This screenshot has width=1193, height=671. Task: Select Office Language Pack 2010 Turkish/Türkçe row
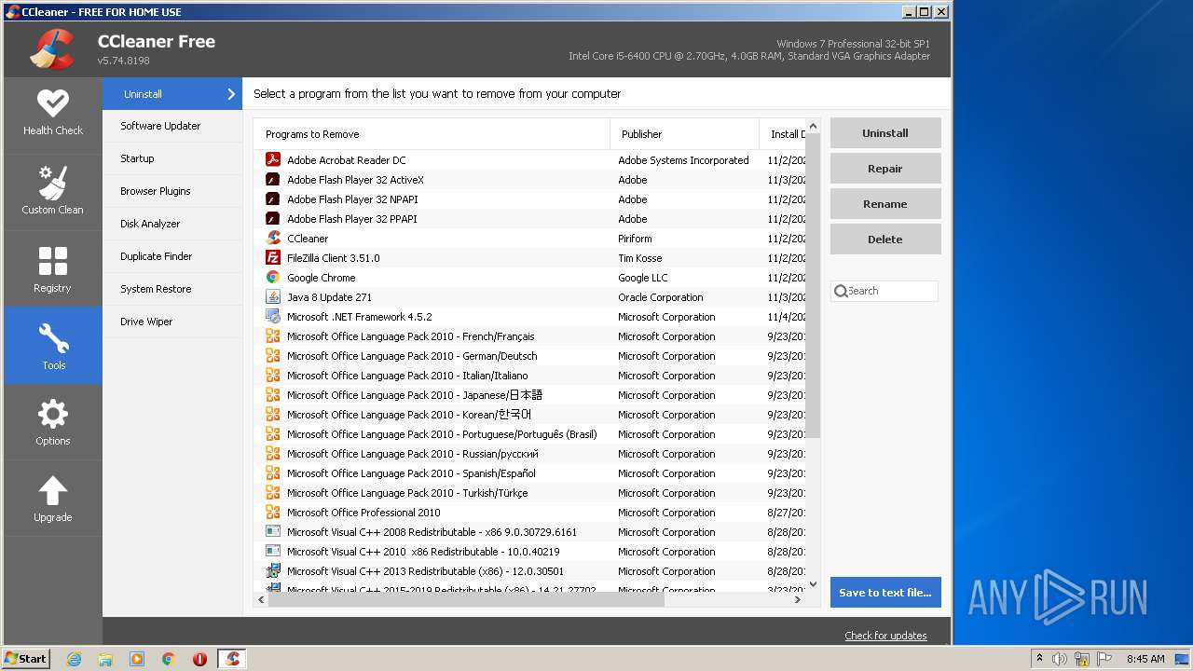[x=529, y=493]
